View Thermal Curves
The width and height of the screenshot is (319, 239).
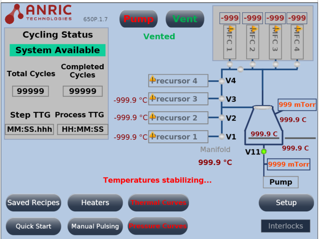158,203
